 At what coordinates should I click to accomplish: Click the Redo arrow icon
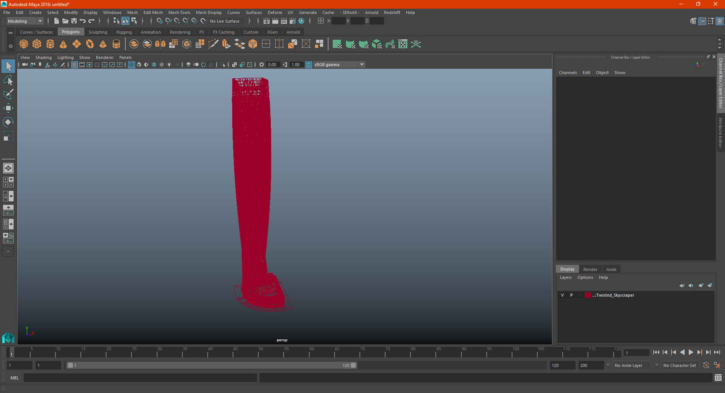pos(91,21)
